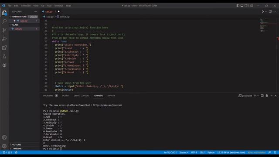Select the powershell terminal label
The height and width of the screenshot is (157, 279).
tap(245, 96)
